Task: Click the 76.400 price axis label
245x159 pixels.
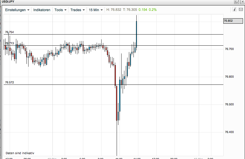Action: (x=229, y=132)
